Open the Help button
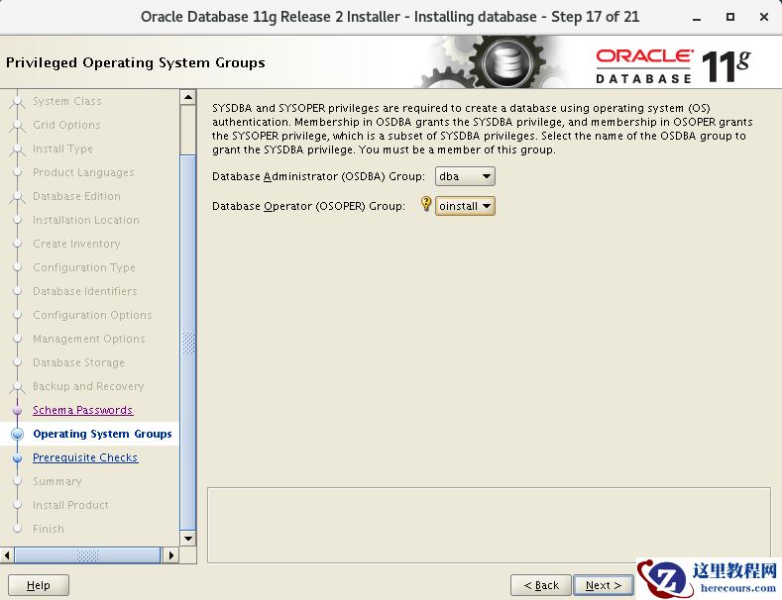 click(39, 585)
